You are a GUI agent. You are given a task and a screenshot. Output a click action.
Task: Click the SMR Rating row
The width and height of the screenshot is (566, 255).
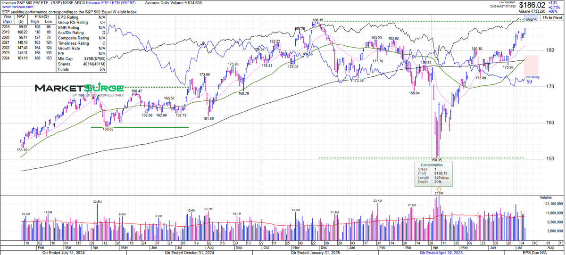coord(81,27)
